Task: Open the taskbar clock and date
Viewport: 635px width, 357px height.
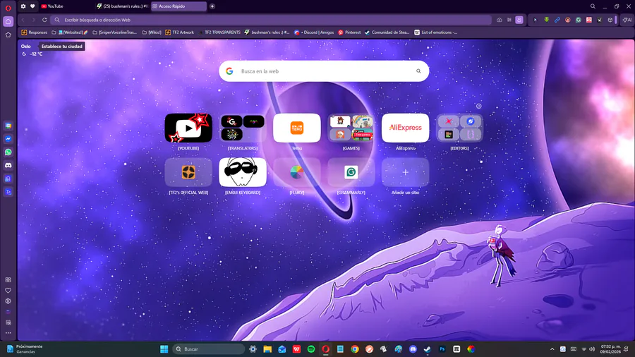Action: (x=610, y=349)
